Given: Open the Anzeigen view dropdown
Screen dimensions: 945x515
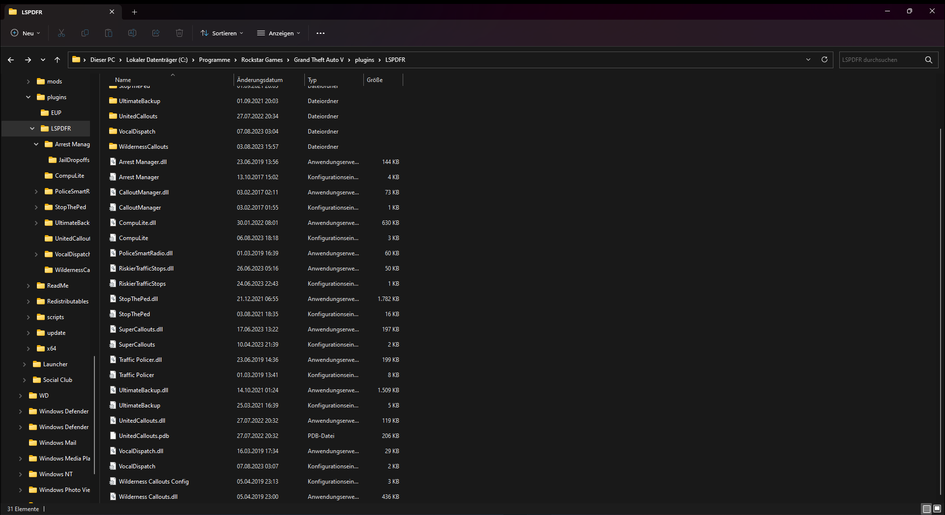Looking at the screenshot, I should pos(278,33).
